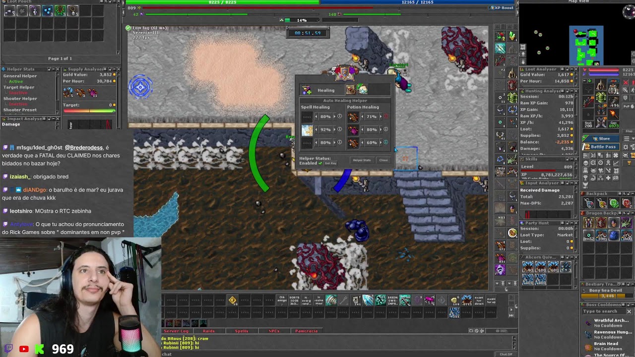Click the Healing potions icon in helper header

tap(307, 90)
